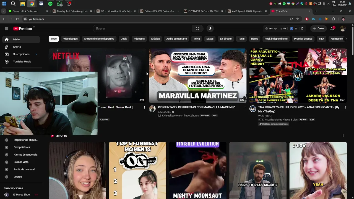This screenshot has width=354, height=199.
Task: Open the Shorts section options menu
Action: [343, 135]
